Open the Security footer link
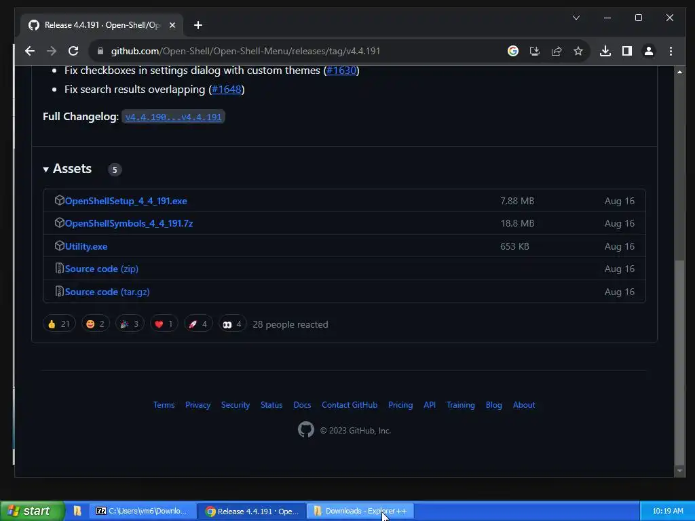The width and height of the screenshot is (695, 521). (236, 405)
